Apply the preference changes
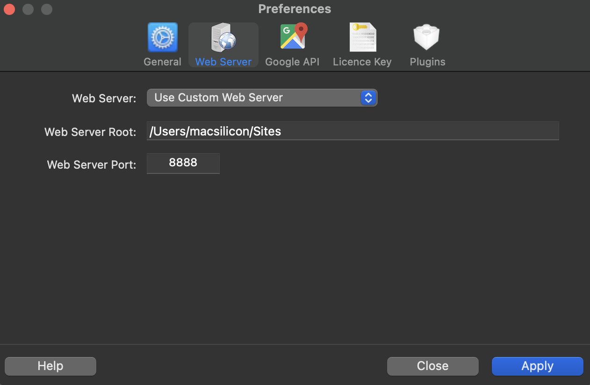The height and width of the screenshot is (385, 590). click(537, 366)
